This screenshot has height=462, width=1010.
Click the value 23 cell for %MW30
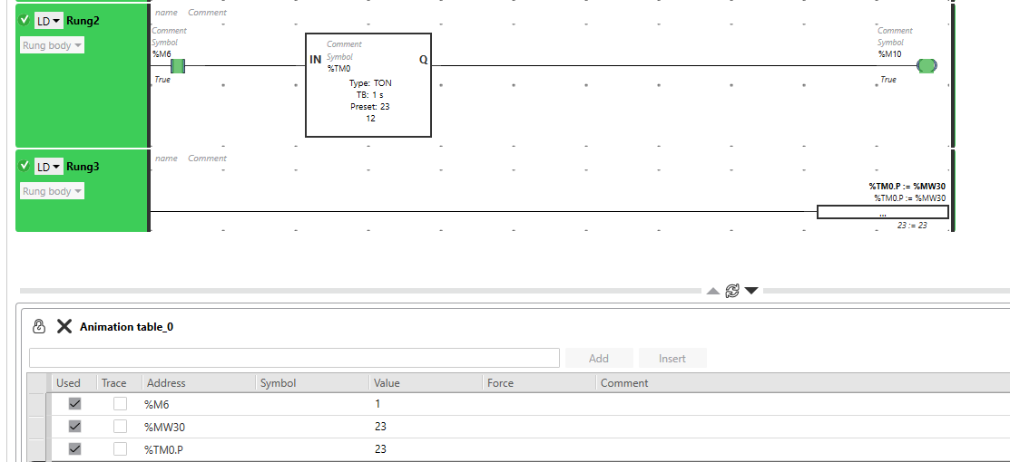coord(426,426)
